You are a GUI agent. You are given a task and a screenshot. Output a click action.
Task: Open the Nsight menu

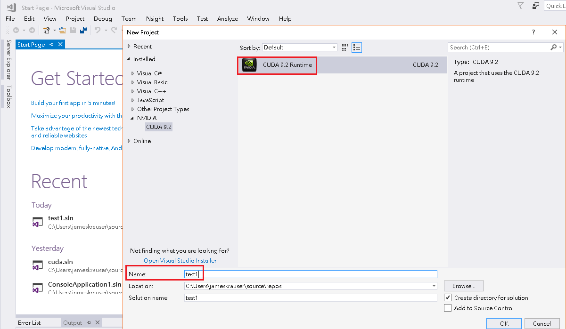coord(155,18)
